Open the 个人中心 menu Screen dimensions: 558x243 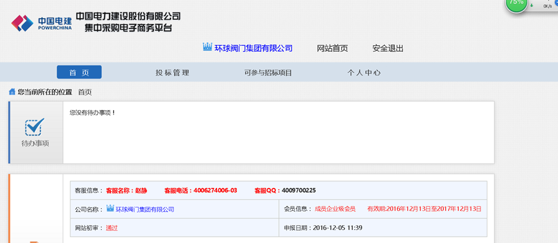pyautogui.click(x=364, y=73)
